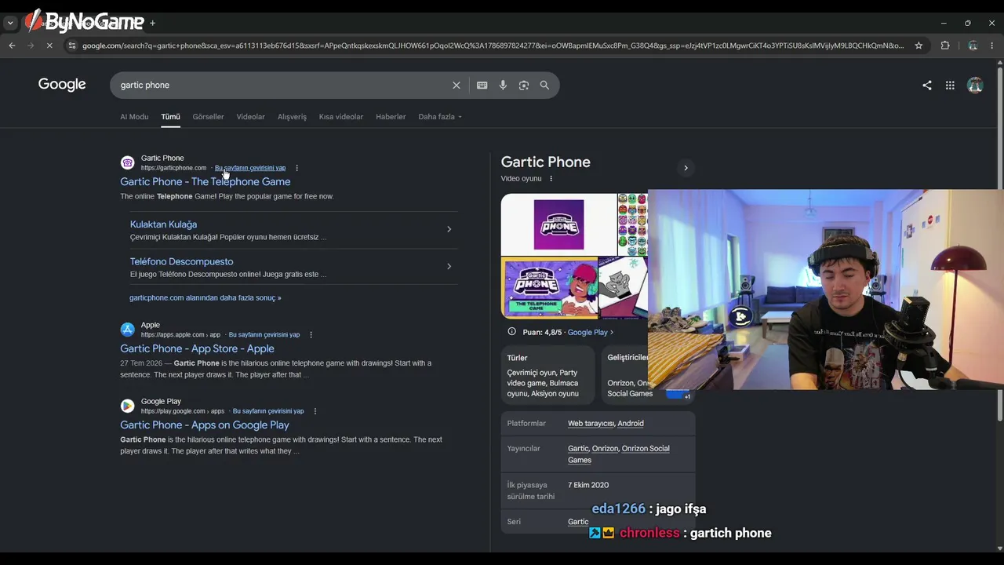Image resolution: width=1004 pixels, height=565 pixels.
Task: Translate the apps.apple.com result page
Action: [x=264, y=335]
